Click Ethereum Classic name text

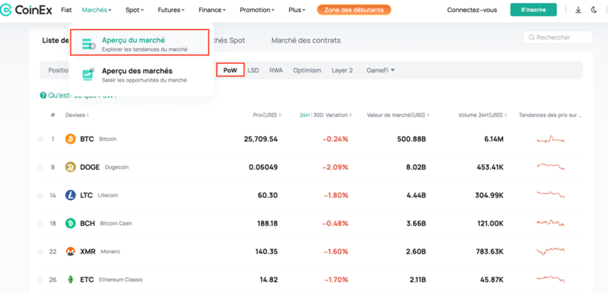(120, 280)
